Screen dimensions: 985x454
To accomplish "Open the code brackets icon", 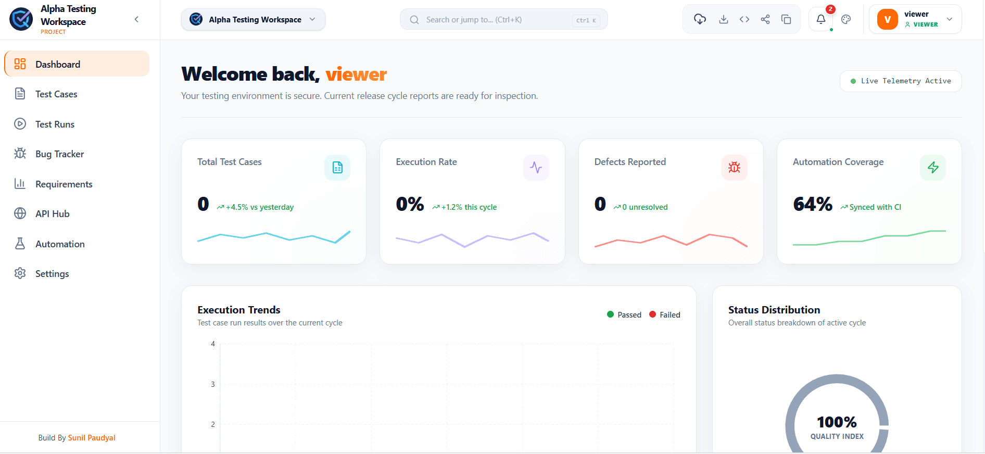I will coord(744,19).
